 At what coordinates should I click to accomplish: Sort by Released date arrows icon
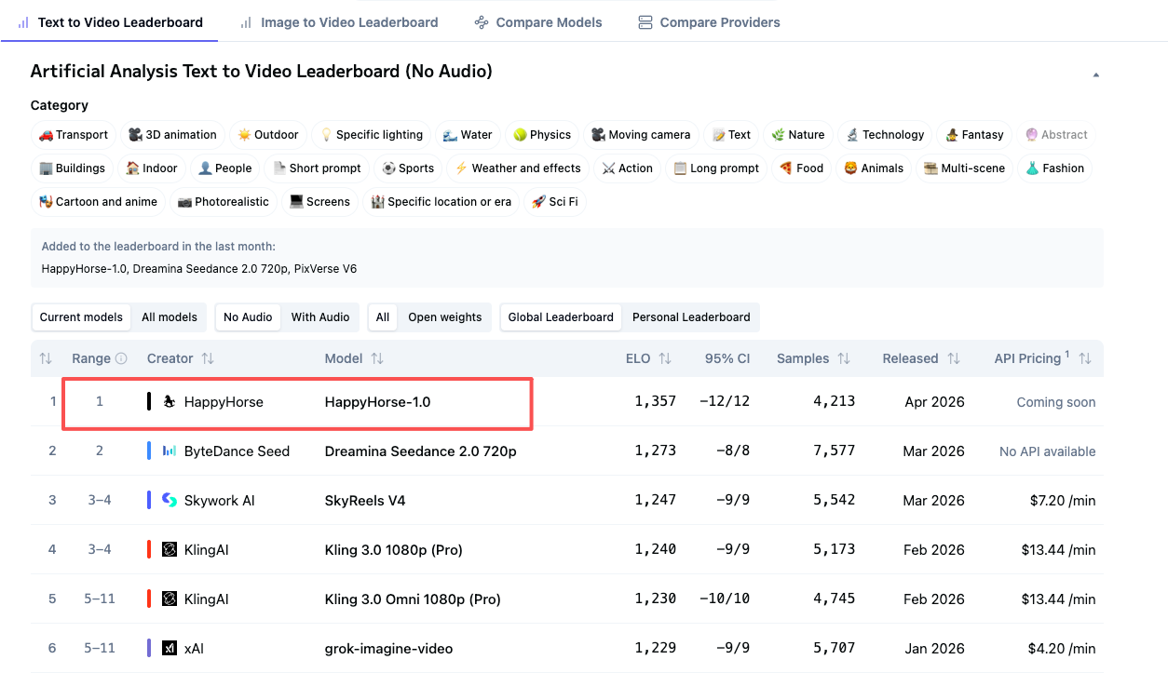point(954,358)
